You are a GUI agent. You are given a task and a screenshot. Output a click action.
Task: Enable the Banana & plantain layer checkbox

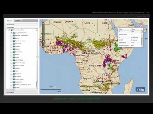[11, 35]
